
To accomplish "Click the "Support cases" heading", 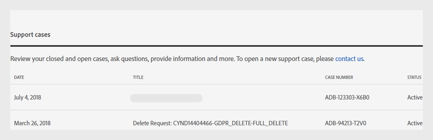I will [x=30, y=35].
